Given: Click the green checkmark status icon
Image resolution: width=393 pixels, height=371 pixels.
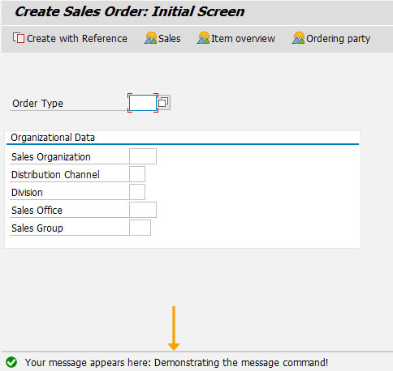Looking at the screenshot, I should (11, 362).
